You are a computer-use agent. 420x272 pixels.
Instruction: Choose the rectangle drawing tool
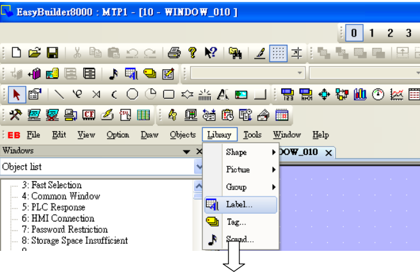tap(169, 95)
